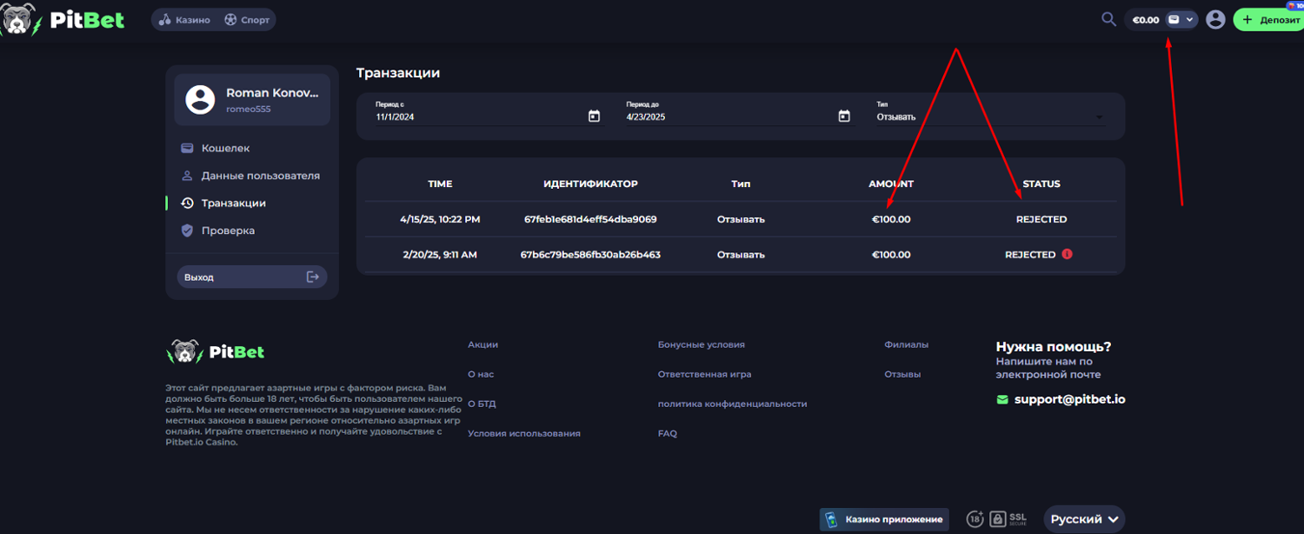
Task: Click the search magnifier icon in header
Action: (x=1108, y=19)
